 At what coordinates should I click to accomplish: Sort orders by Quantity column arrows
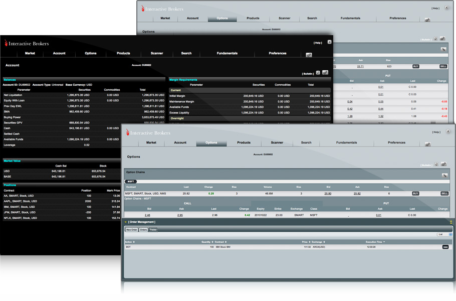tap(212, 242)
